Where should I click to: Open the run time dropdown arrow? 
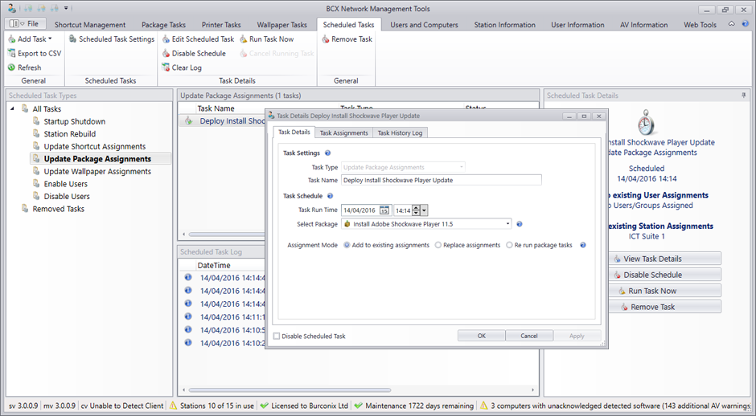425,210
